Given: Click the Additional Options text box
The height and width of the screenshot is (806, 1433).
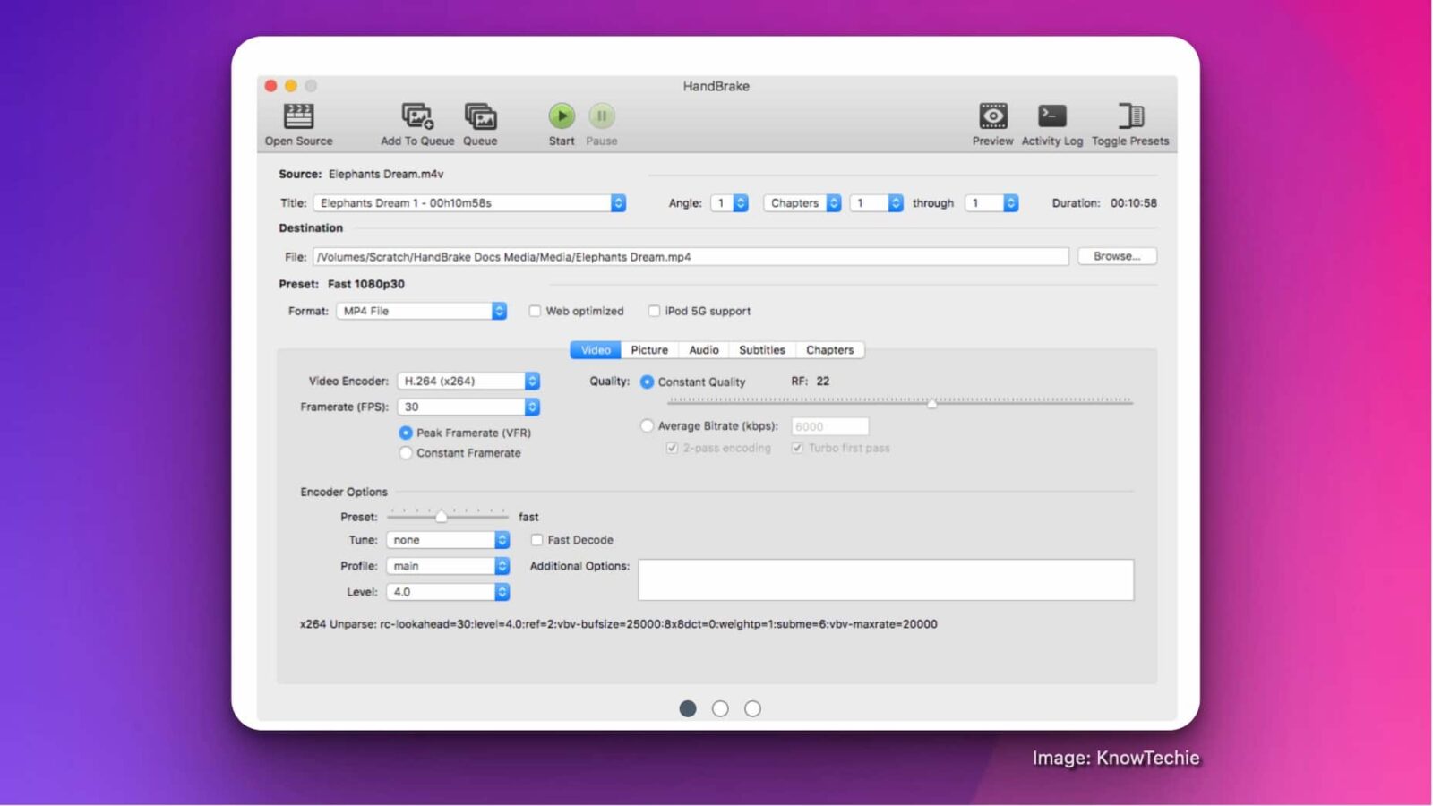Looking at the screenshot, I should pos(886,579).
